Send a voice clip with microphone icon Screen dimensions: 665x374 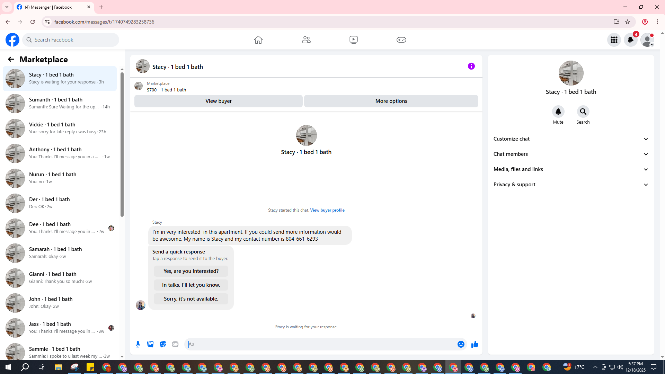[138, 344]
